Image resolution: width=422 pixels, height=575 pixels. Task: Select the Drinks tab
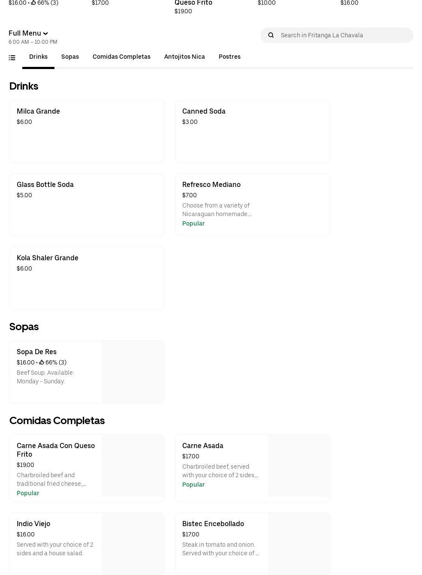(x=38, y=57)
